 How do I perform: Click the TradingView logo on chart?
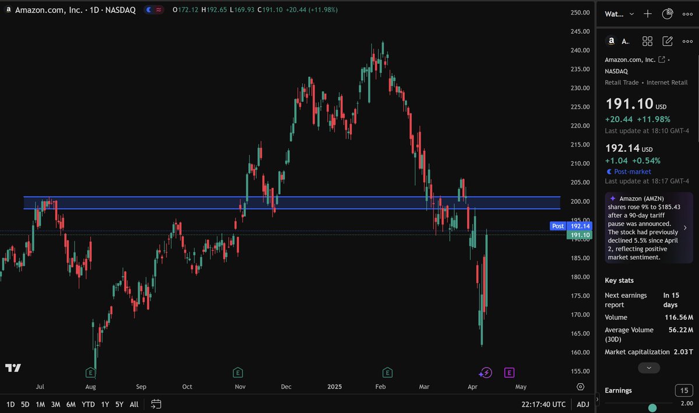(13, 368)
